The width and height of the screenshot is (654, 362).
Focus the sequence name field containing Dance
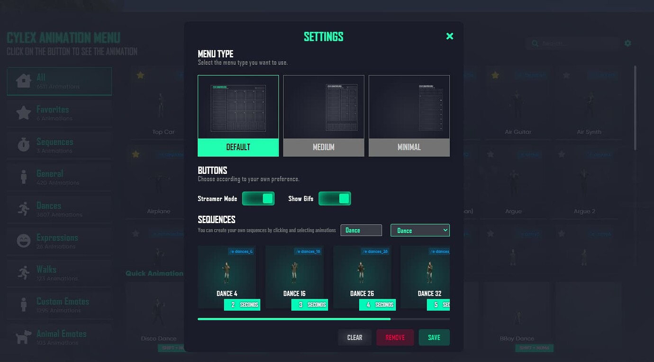[361, 230]
